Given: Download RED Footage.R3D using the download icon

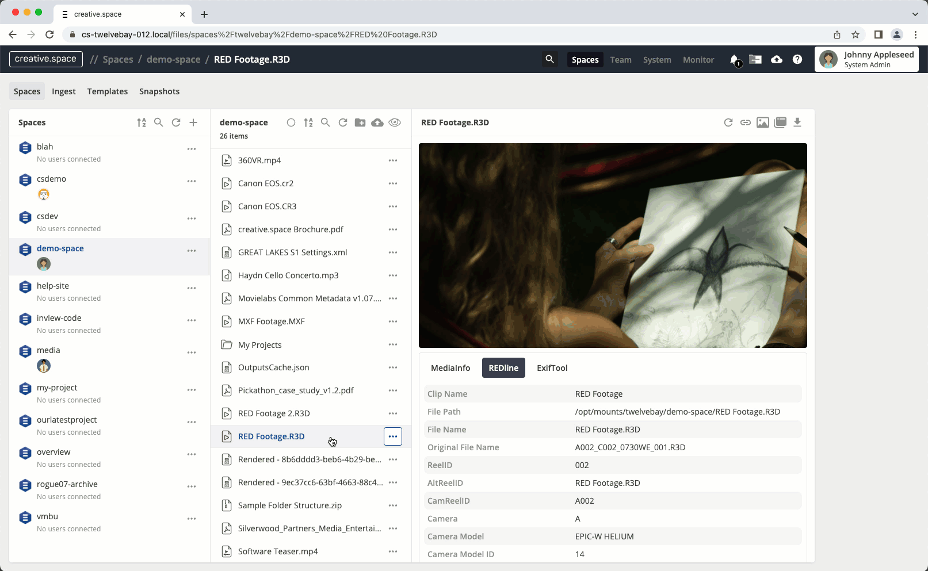Looking at the screenshot, I should (x=797, y=122).
